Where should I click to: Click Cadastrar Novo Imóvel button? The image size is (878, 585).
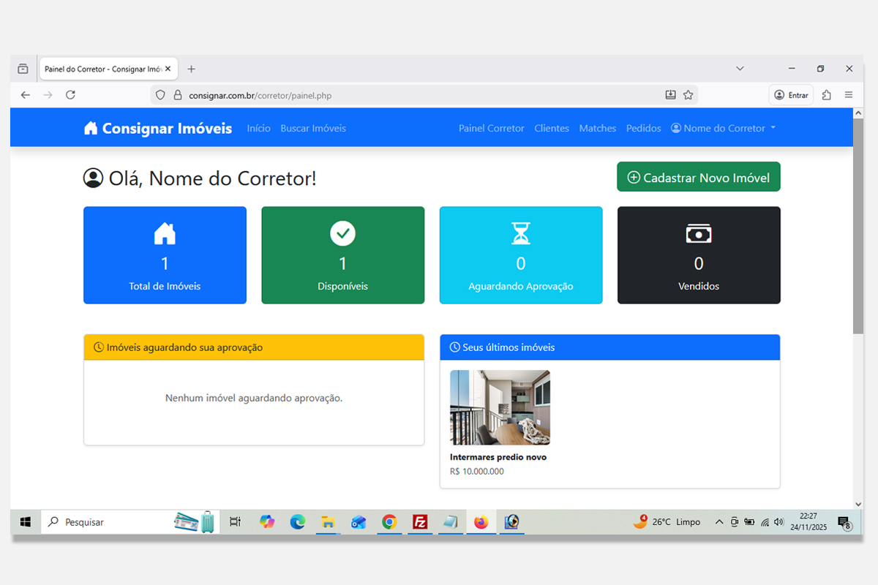click(x=698, y=178)
